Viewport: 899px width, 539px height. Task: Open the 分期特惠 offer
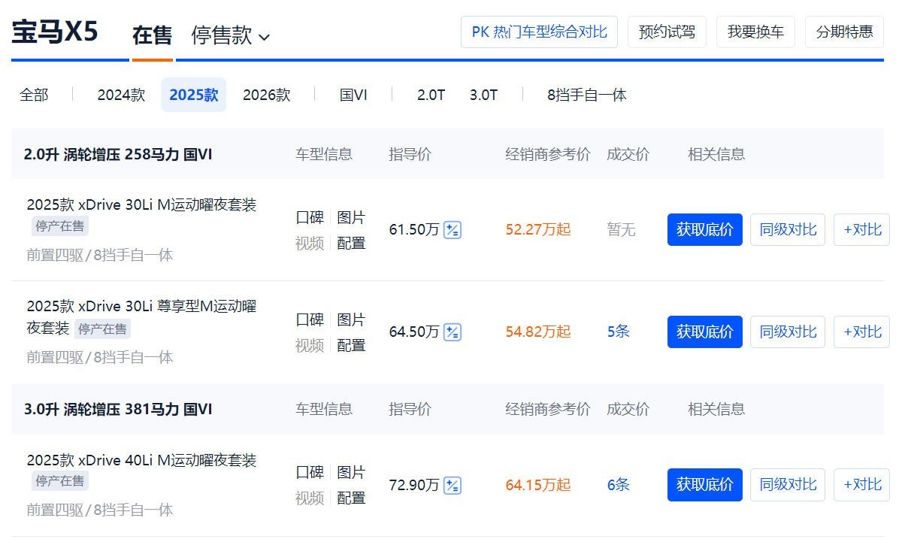click(x=844, y=32)
